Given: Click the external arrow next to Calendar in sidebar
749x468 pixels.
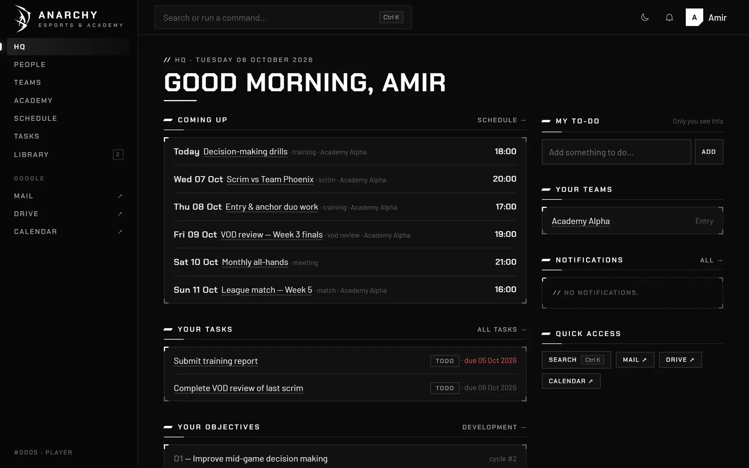Looking at the screenshot, I should (x=120, y=232).
